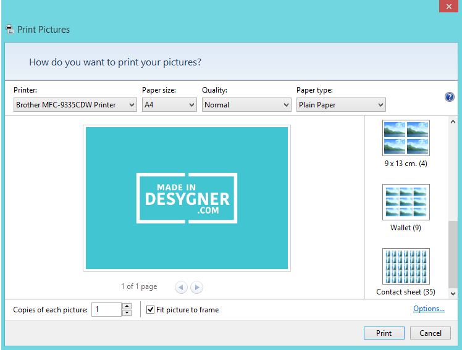Decrease copies of each picture
462x350 pixels.
(127, 313)
